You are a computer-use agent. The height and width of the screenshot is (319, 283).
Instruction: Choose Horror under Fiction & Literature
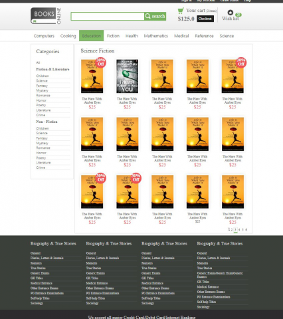click(41, 100)
